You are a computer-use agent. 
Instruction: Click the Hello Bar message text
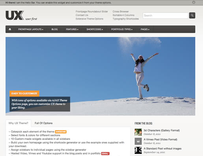(x=58, y=3)
